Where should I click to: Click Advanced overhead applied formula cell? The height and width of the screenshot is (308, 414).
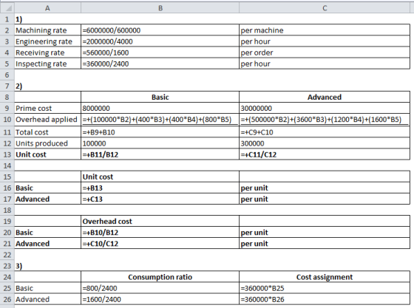(325, 120)
